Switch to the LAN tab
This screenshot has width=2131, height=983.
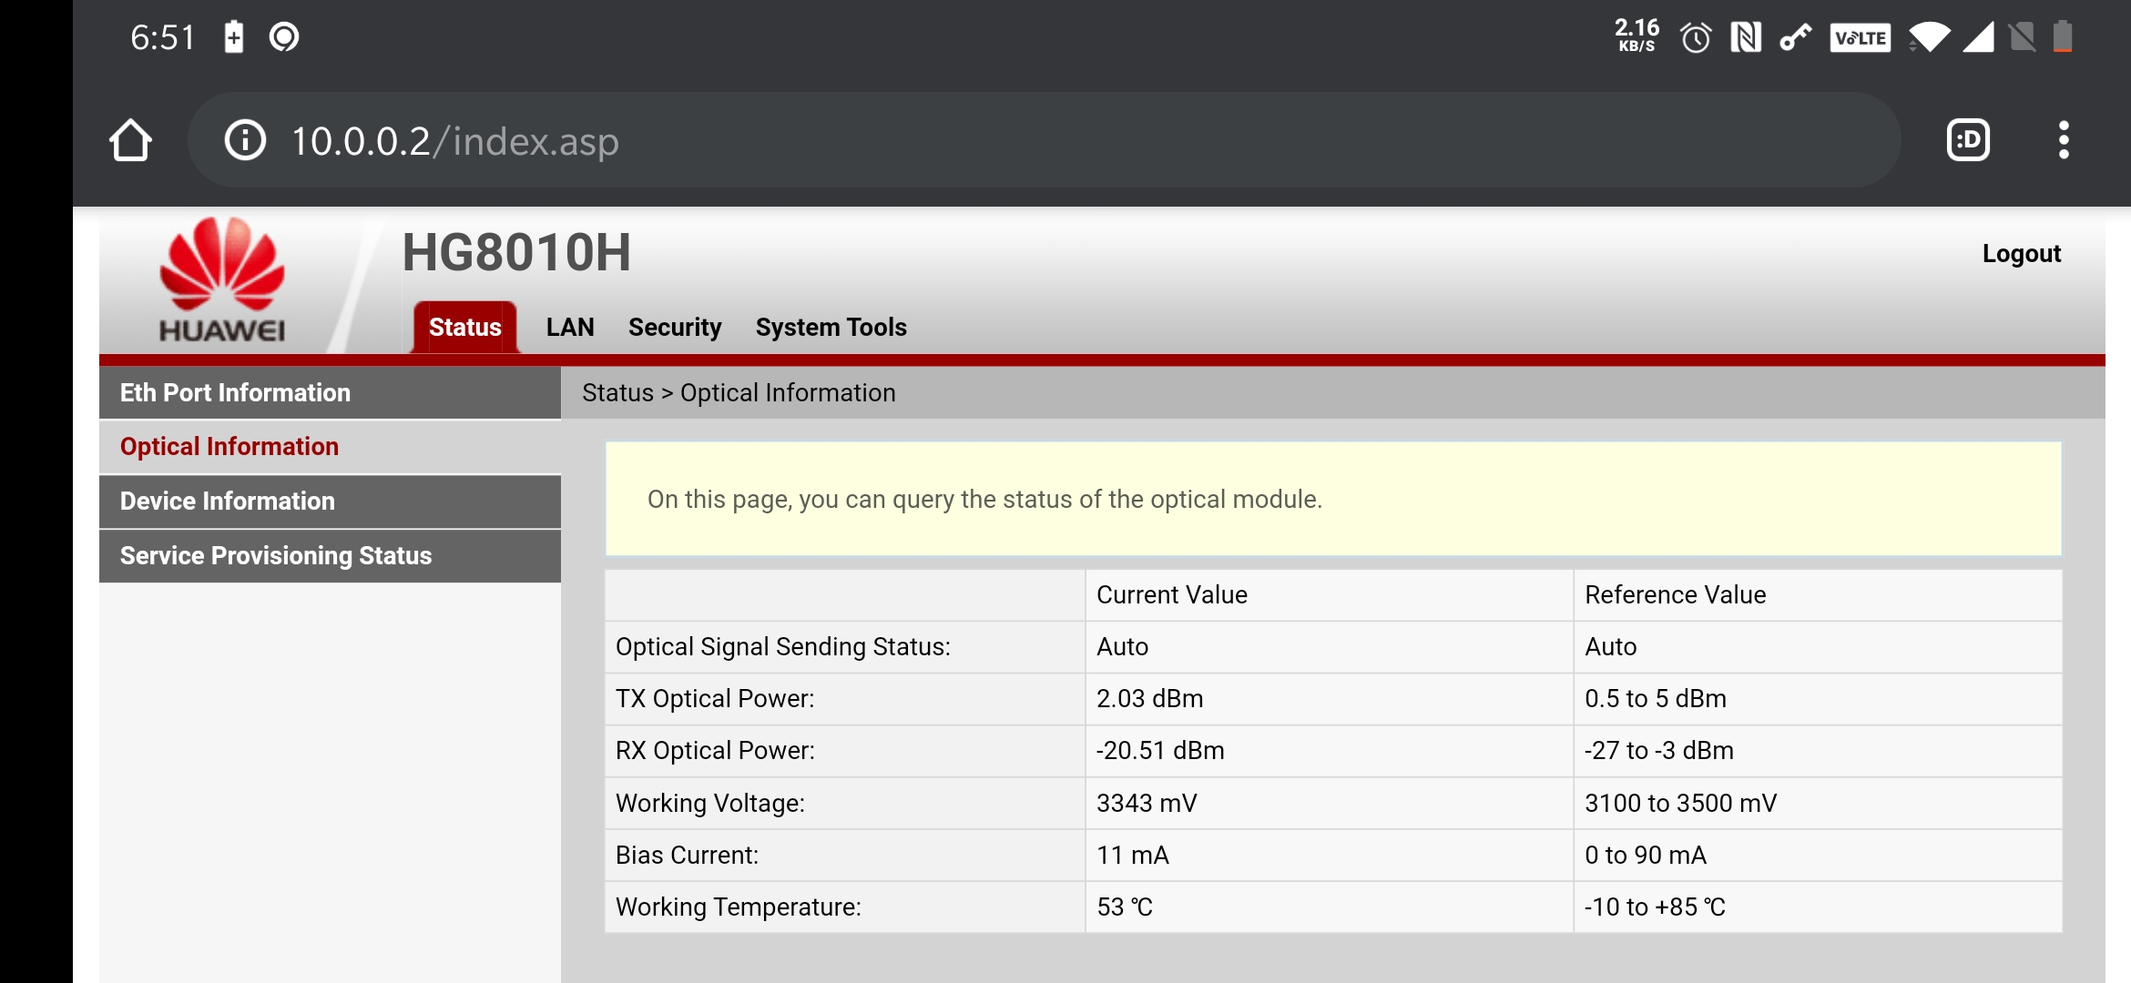(570, 328)
